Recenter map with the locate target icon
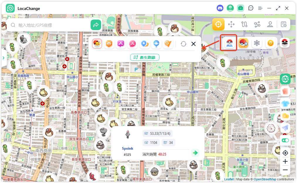This screenshot has height=183, width=297. point(285,153)
